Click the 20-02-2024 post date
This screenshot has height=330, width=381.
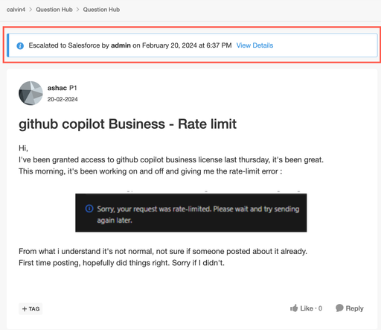pos(63,99)
